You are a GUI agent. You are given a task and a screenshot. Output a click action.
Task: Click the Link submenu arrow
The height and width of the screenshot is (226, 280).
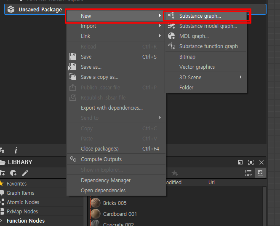pyautogui.click(x=160, y=36)
